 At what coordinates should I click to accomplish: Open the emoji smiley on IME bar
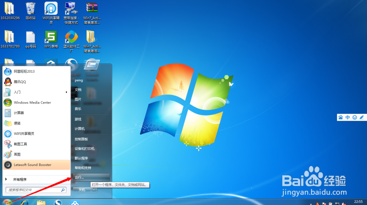click(x=355, y=117)
